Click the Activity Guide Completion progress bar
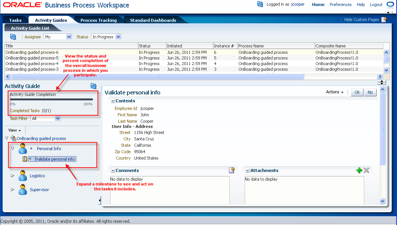 pyautogui.click(x=52, y=100)
